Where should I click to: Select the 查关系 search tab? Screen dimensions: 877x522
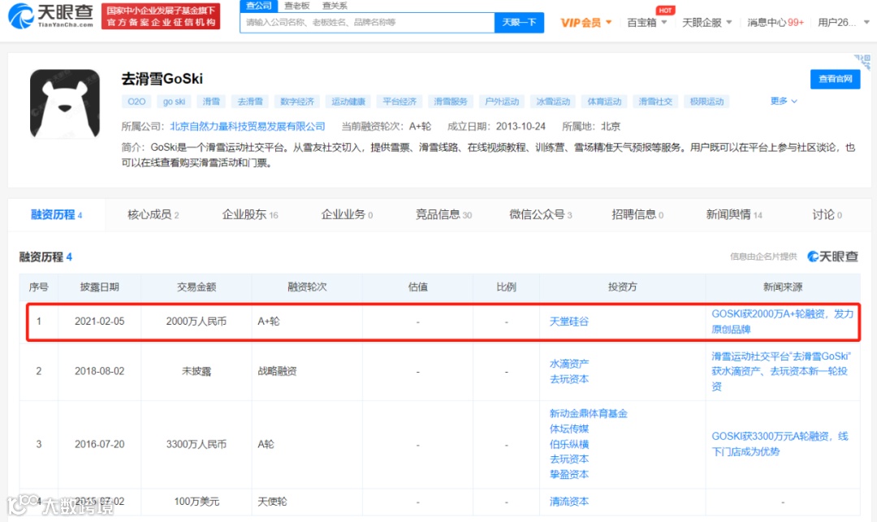click(335, 6)
